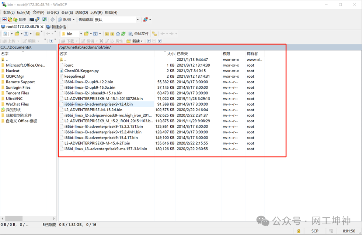Click the 新建 new button
The height and width of the screenshot is (235, 362).
tap(133, 41)
